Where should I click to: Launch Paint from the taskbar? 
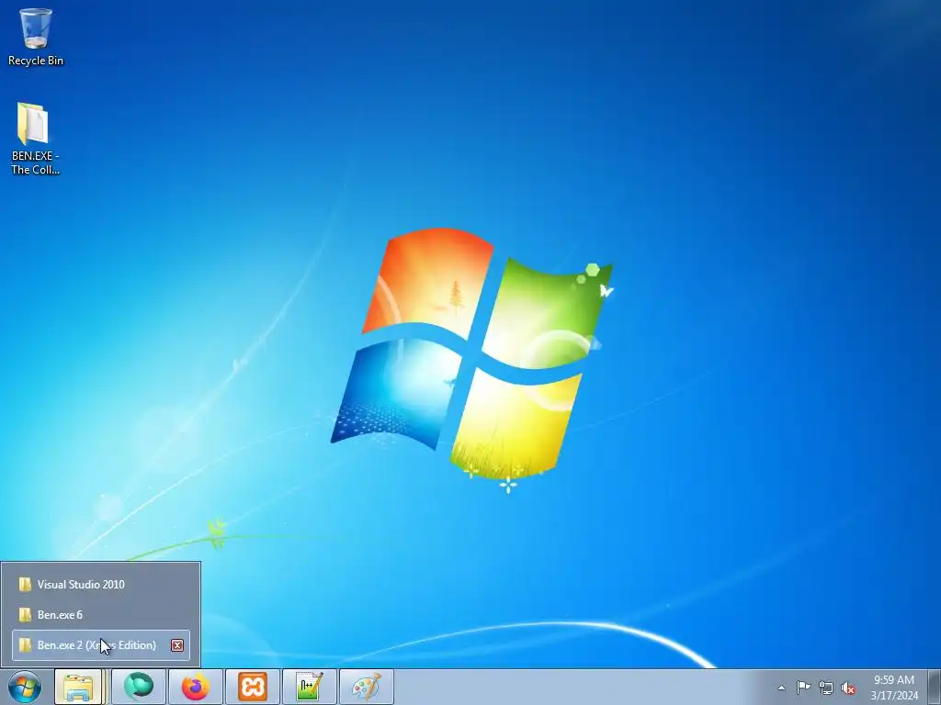click(x=367, y=687)
